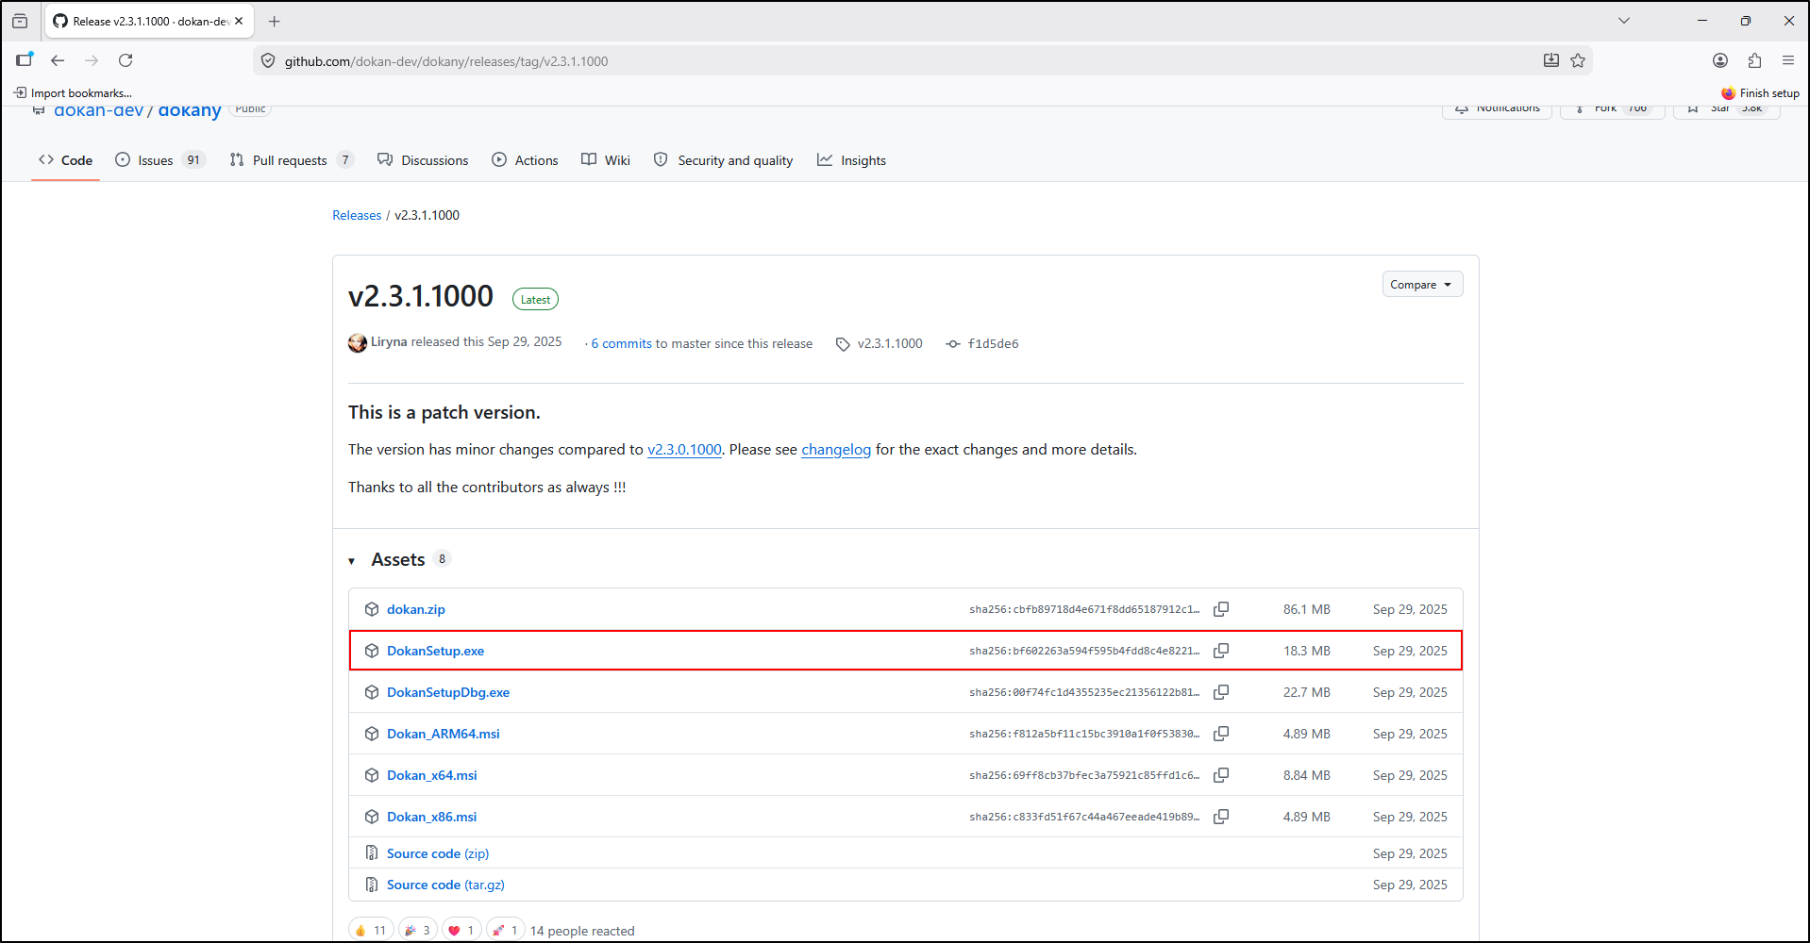Bookmark this page with the star icon
This screenshot has height=943, width=1810.
click(1578, 60)
